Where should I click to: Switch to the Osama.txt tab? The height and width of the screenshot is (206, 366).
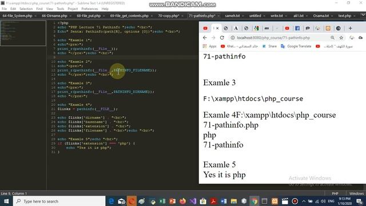(321, 16)
